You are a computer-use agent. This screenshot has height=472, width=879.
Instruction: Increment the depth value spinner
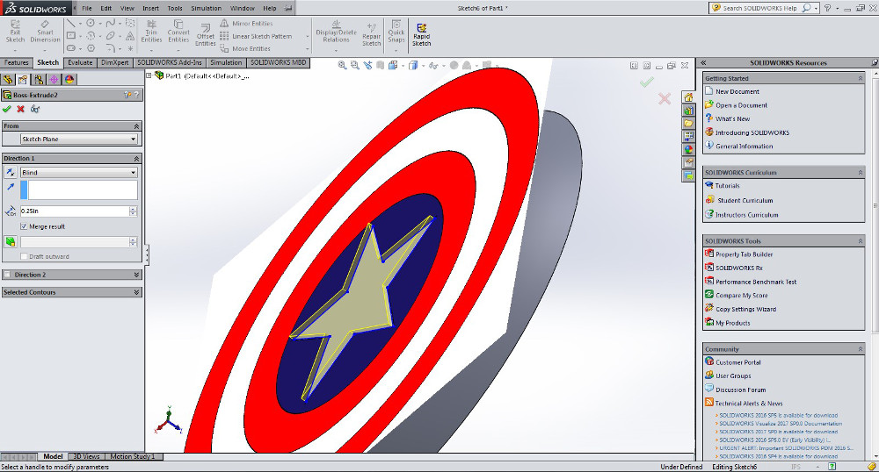(x=133, y=209)
